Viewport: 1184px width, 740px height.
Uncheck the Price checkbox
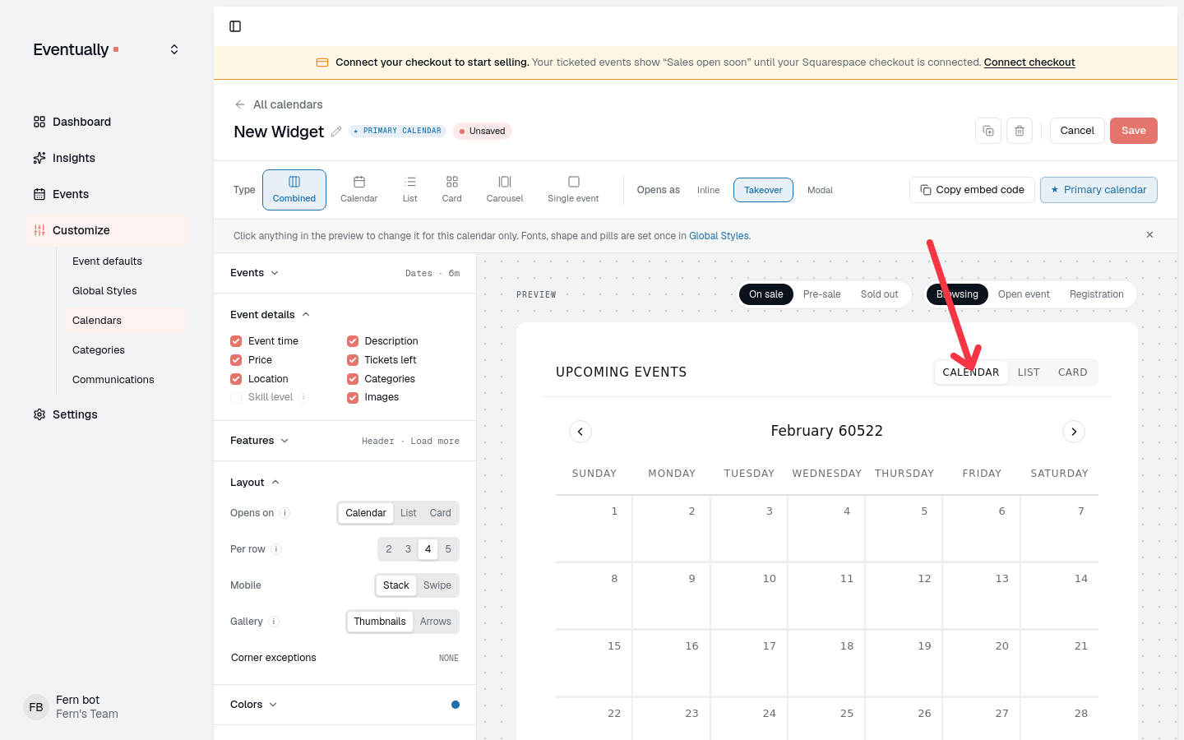(236, 360)
